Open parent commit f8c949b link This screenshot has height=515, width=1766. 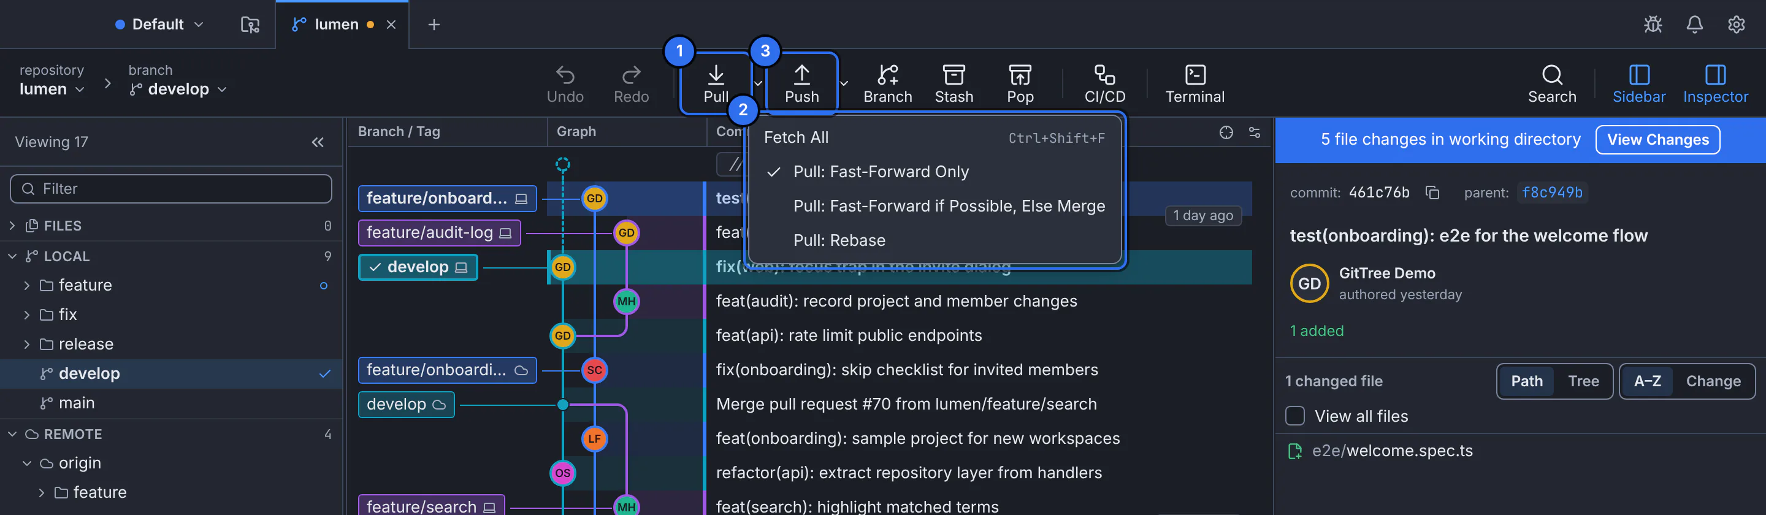point(1551,193)
